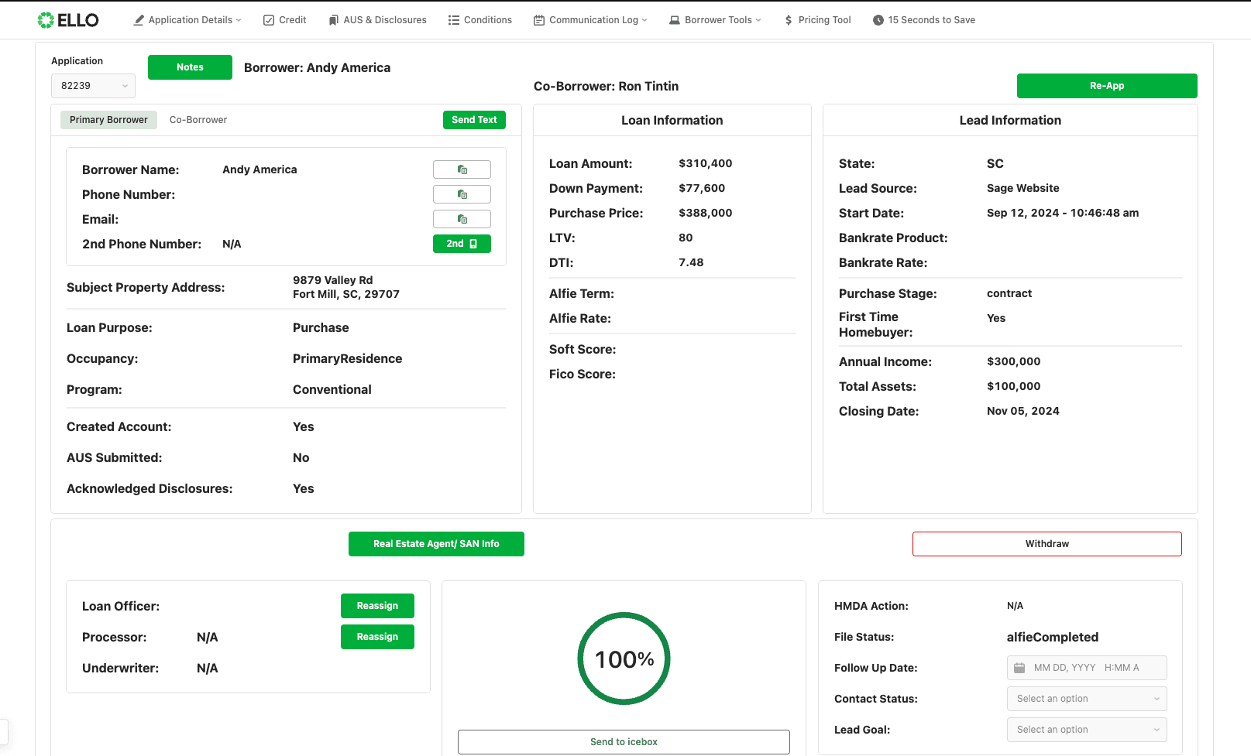Click the list icon next to Conditions
The image size is (1251, 756).
tap(454, 19)
